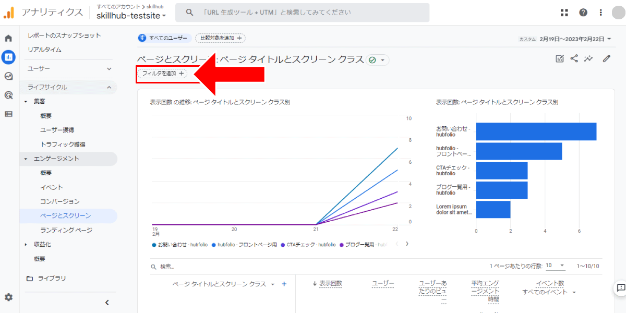Image resolution: width=626 pixels, height=313 pixels.
Task: Open the Help icon in header
Action: tap(583, 13)
